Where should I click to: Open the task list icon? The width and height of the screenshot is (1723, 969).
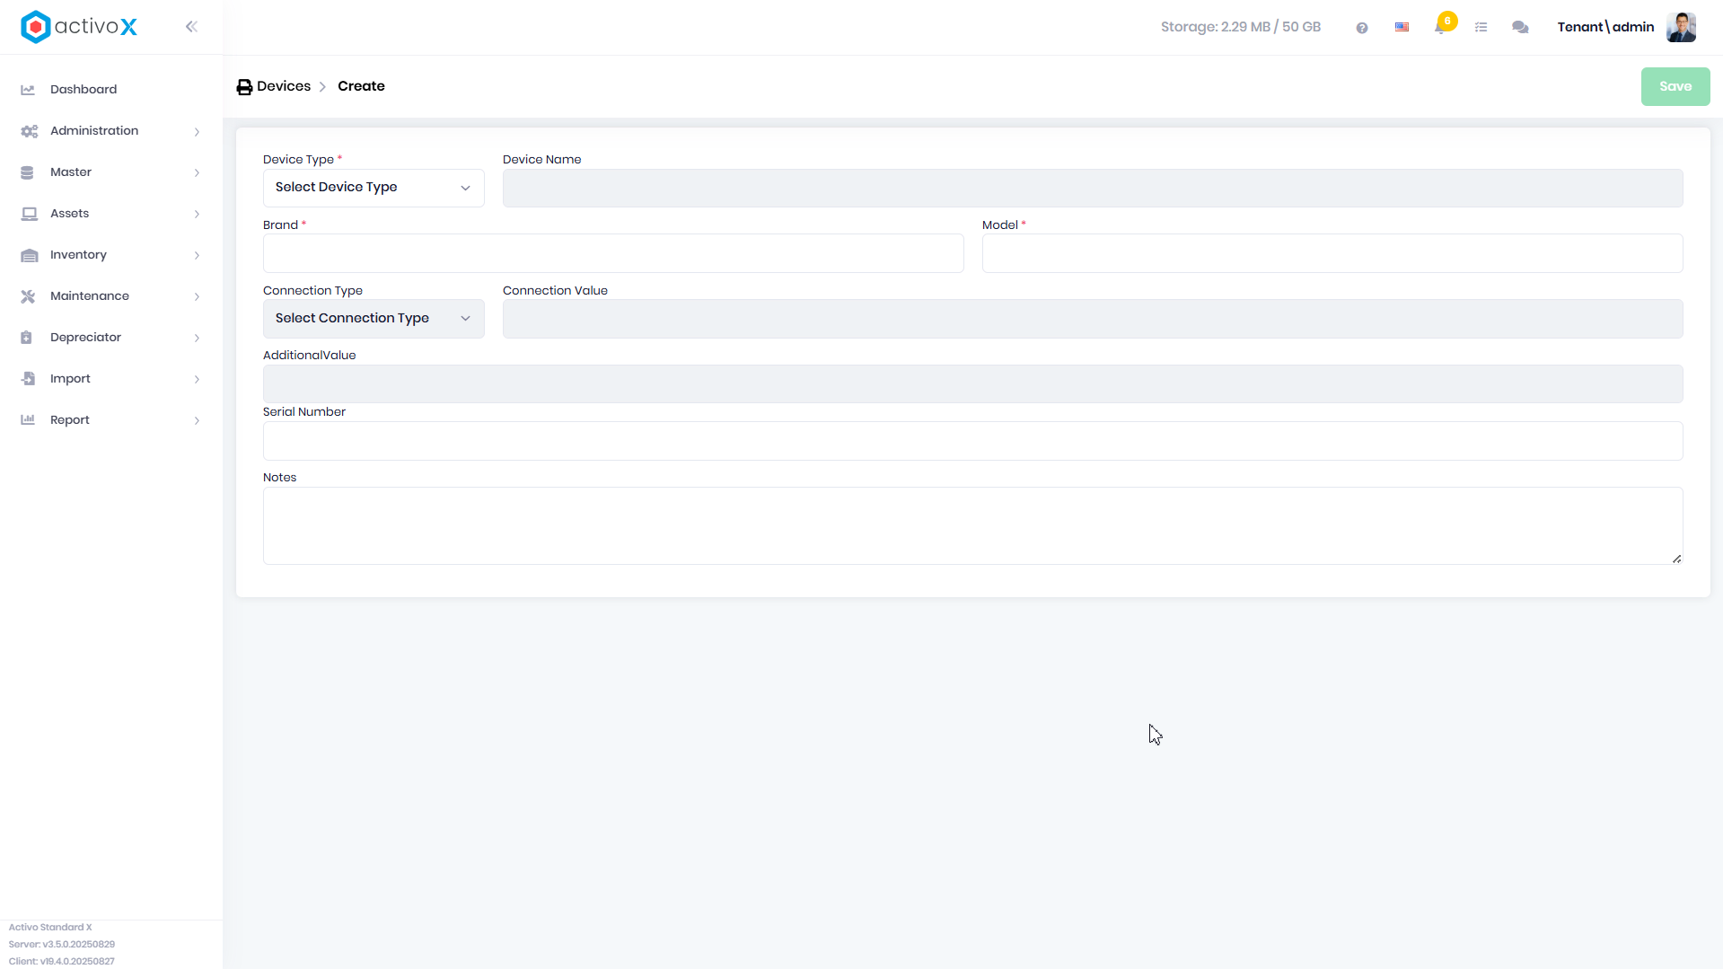point(1481,28)
